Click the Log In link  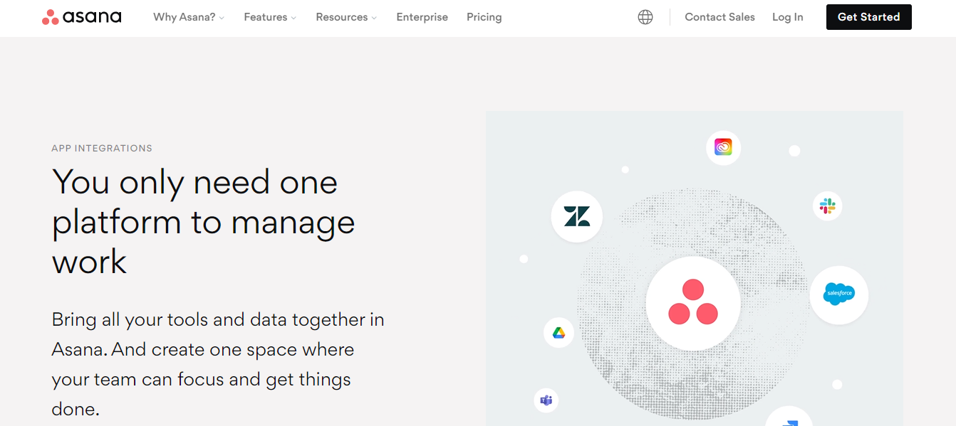click(787, 16)
